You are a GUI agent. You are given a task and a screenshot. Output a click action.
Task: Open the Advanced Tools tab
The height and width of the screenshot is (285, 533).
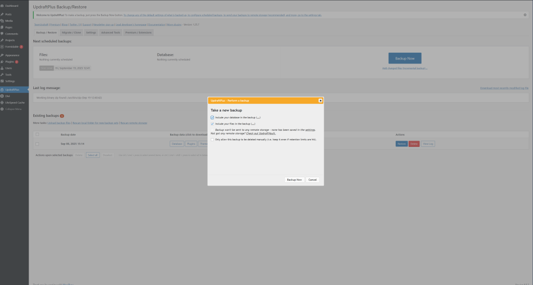click(110, 32)
